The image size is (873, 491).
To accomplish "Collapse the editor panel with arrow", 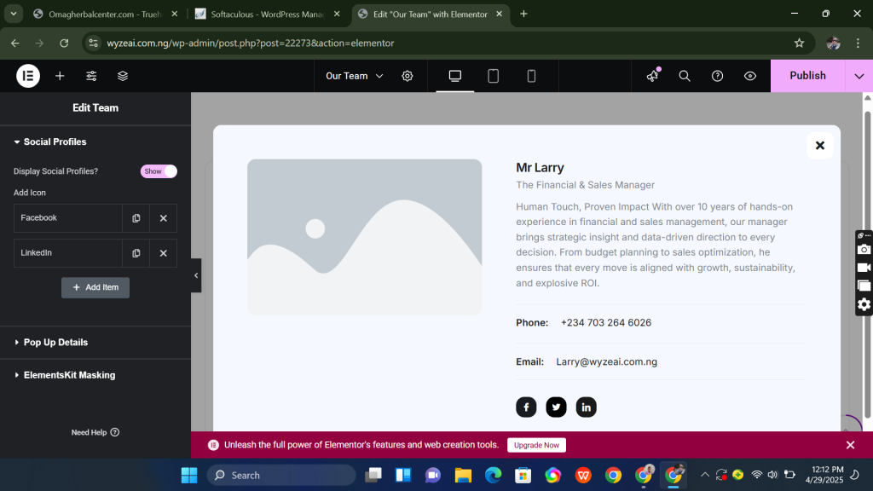I will tap(196, 275).
